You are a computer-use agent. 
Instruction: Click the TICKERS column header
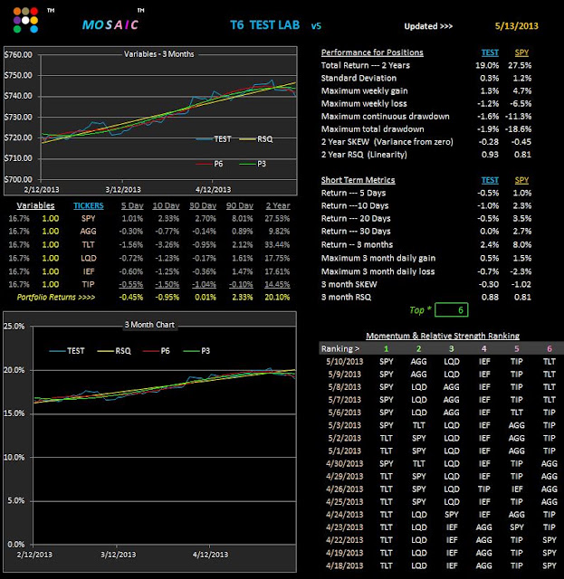[89, 205]
